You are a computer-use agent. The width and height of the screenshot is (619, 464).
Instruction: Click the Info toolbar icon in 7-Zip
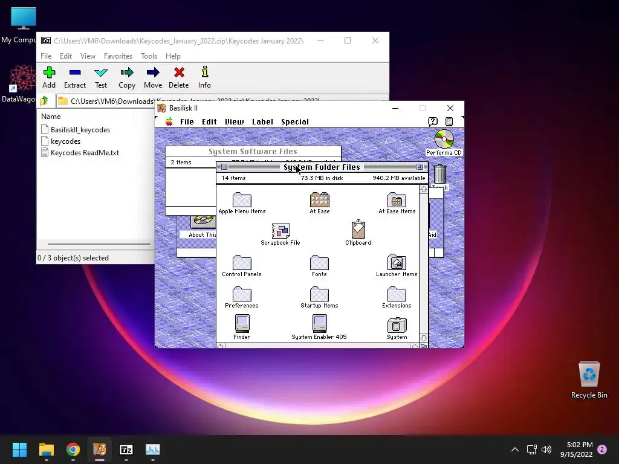[x=204, y=78]
